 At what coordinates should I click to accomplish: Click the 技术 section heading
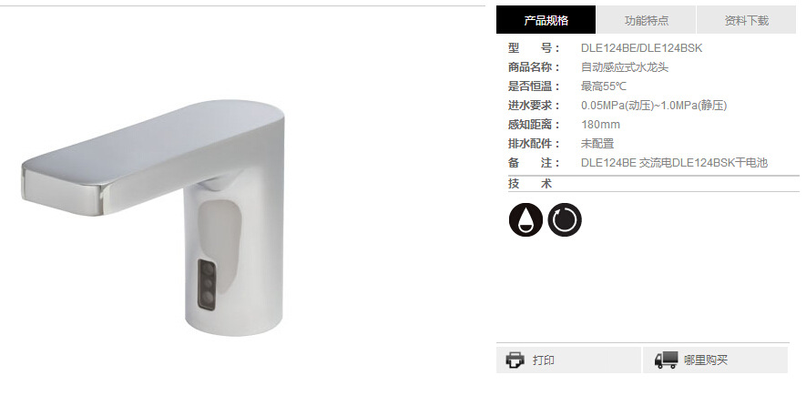click(530, 184)
